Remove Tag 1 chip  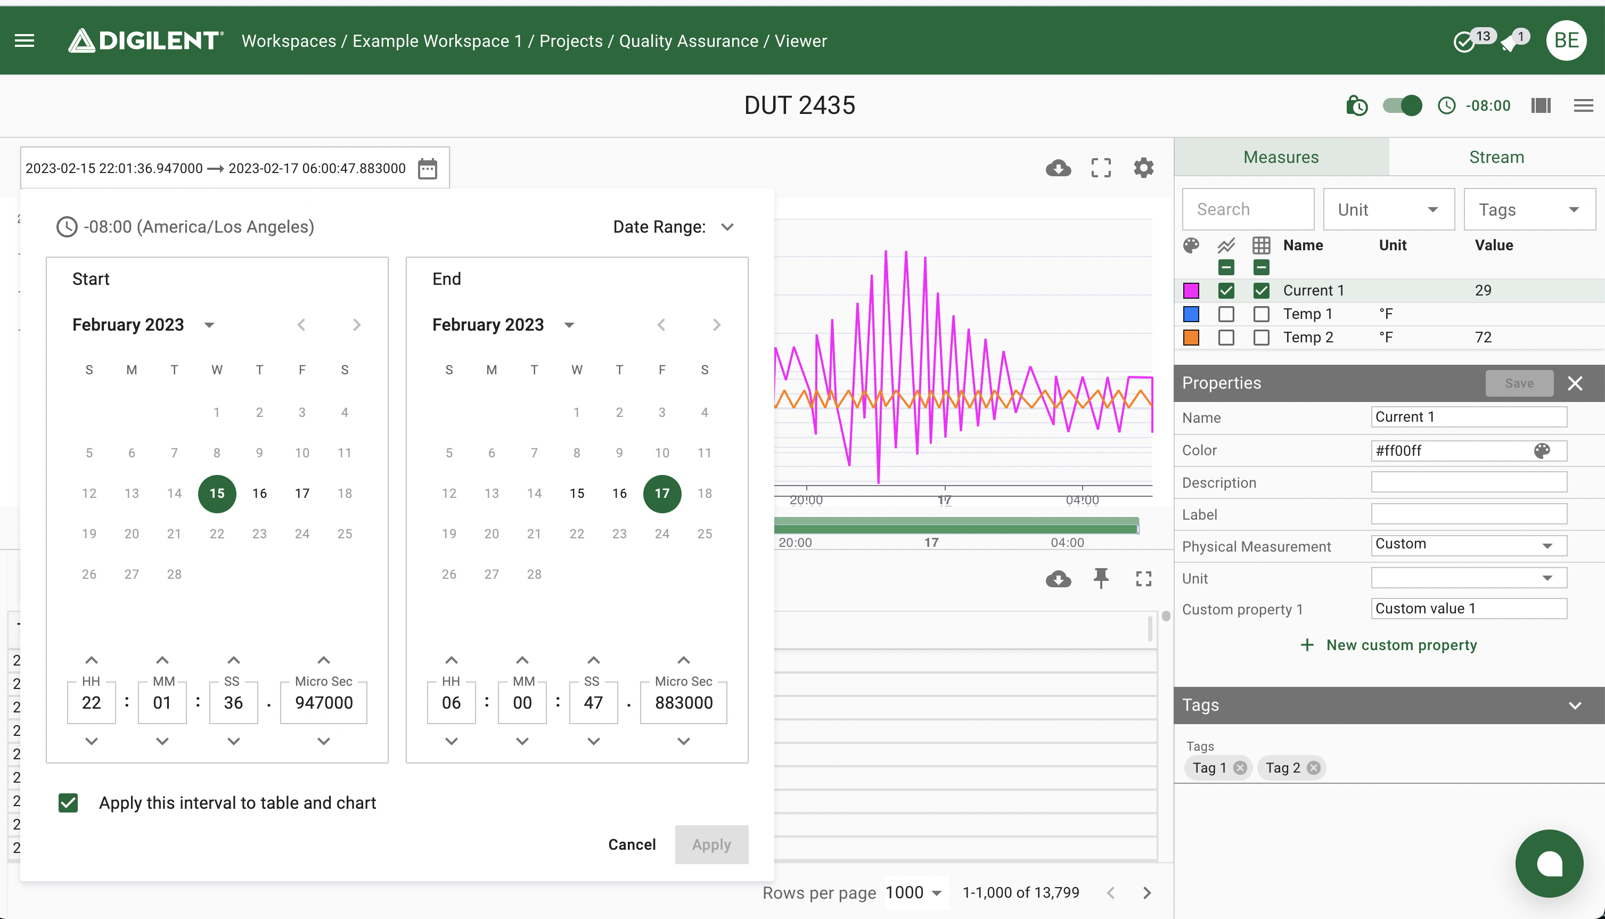tap(1240, 768)
